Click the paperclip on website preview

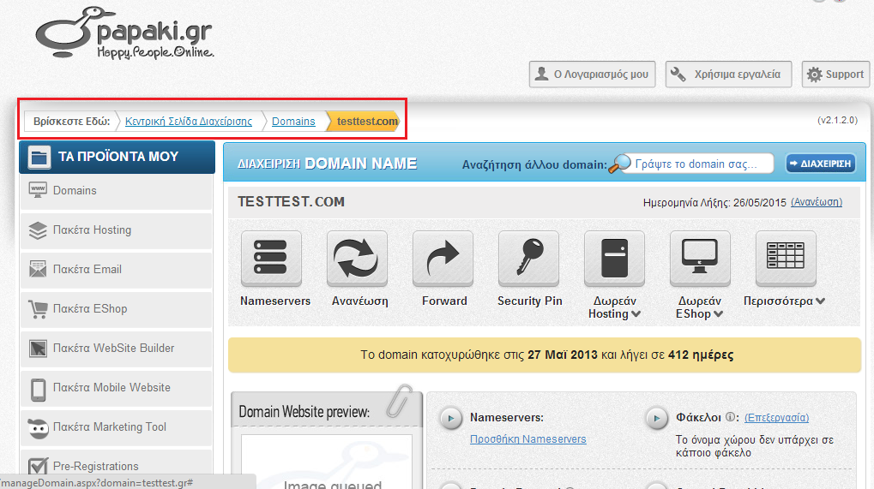pyautogui.click(x=399, y=401)
